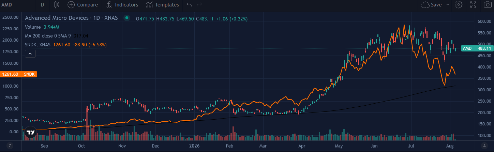Save the chart layout

coord(431,5)
